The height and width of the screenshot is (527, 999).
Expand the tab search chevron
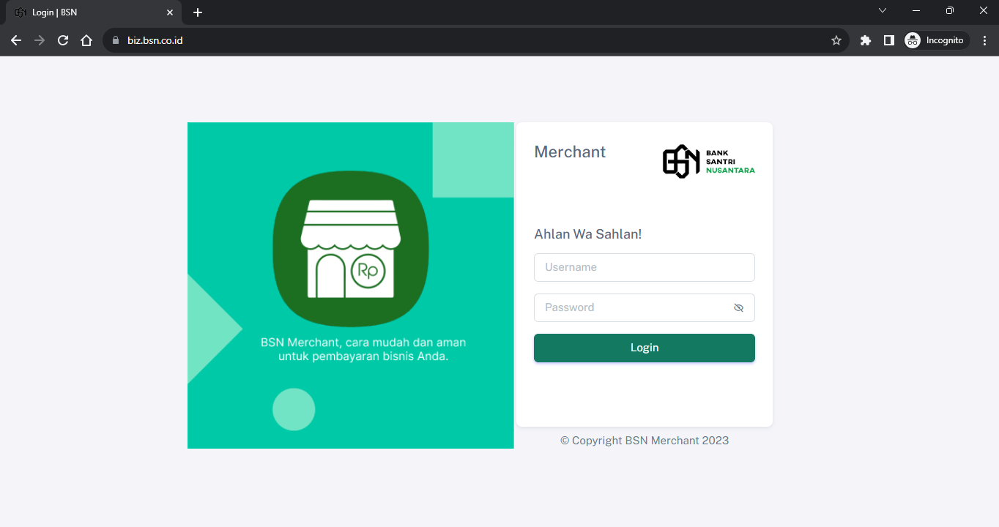point(883,11)
